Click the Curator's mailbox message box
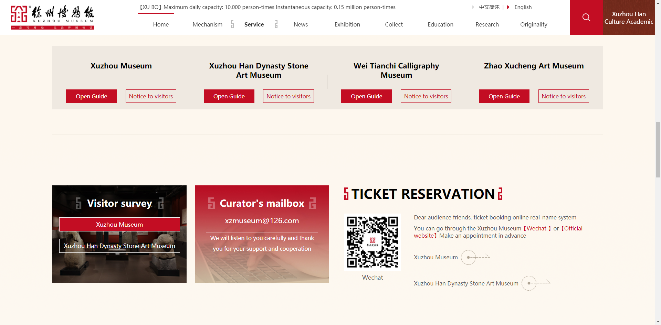661x325 pixels. coord(262,243)
